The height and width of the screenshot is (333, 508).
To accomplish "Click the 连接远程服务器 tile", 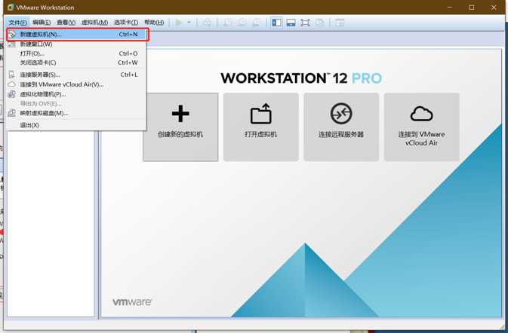I will pyautogui.click(x=341, y=127).
